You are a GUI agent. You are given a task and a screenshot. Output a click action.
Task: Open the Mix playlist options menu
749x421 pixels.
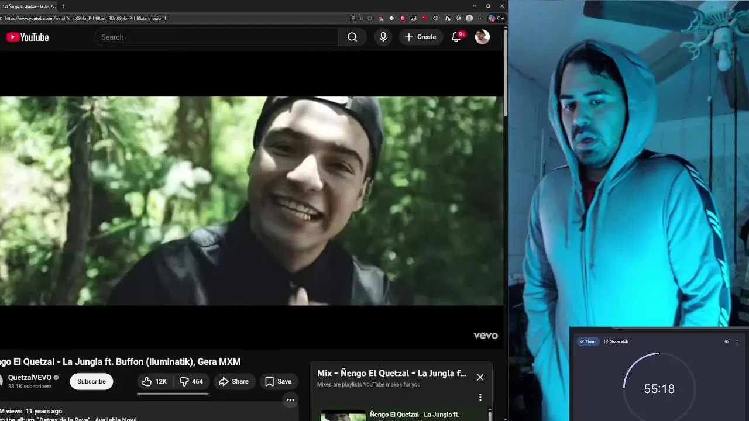[x=480, y=398]
